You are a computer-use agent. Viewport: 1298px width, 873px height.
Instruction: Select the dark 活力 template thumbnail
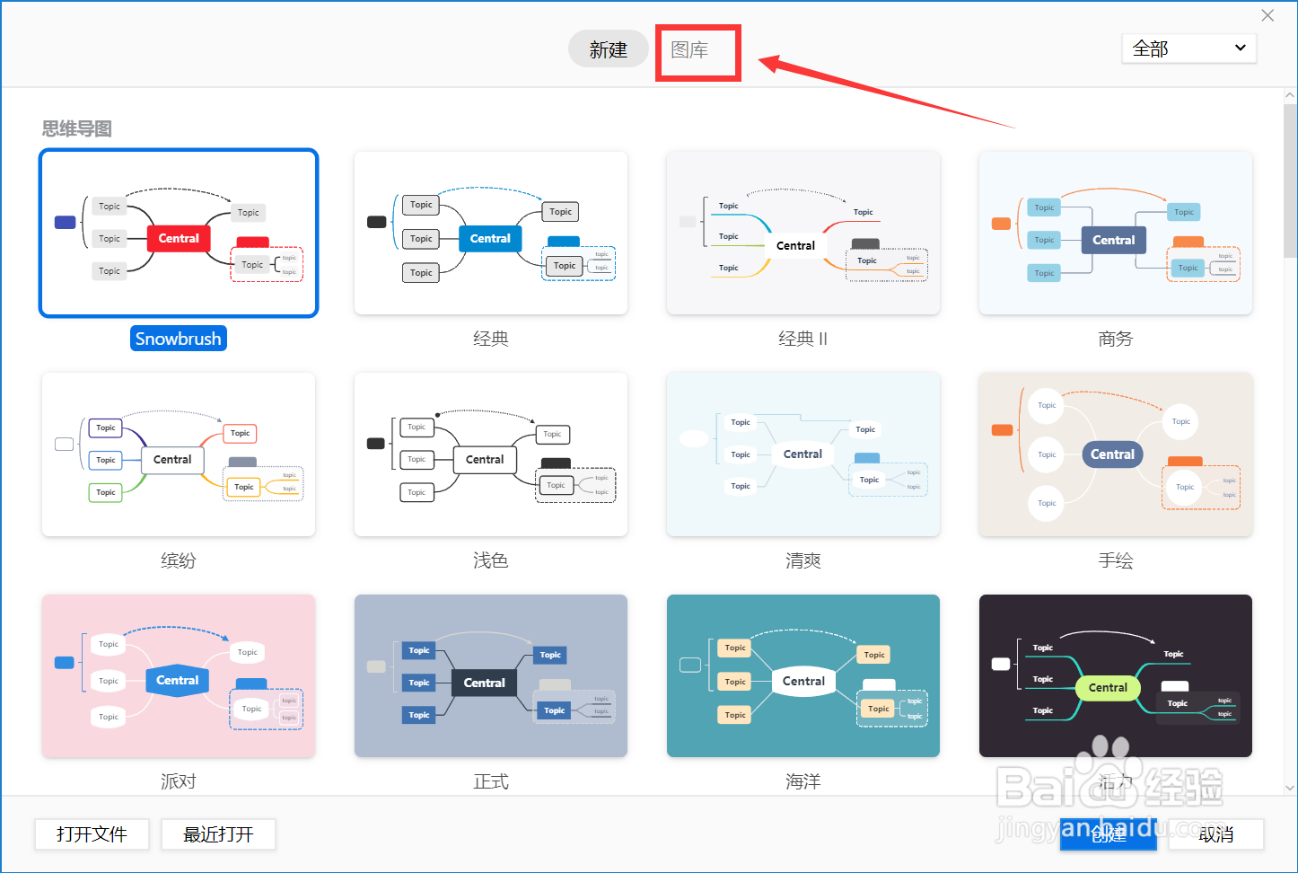coord(1116,675)
